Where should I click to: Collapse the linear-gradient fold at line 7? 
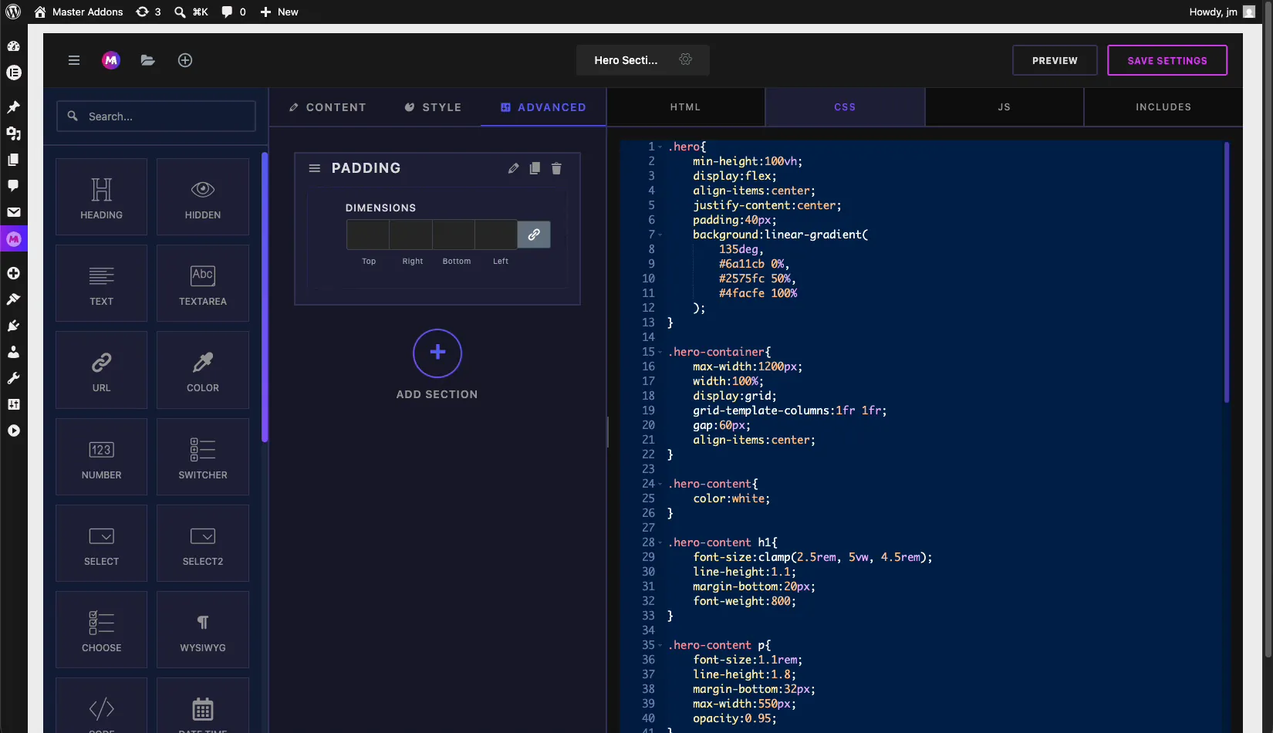click(x=660, y=235)
